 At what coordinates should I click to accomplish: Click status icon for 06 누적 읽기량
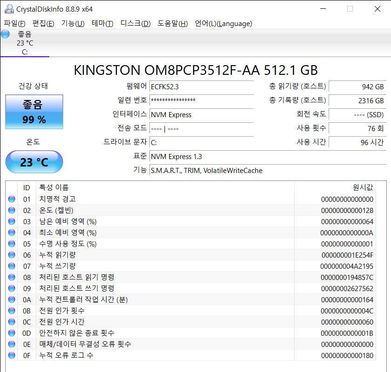(x=12, y=255)
